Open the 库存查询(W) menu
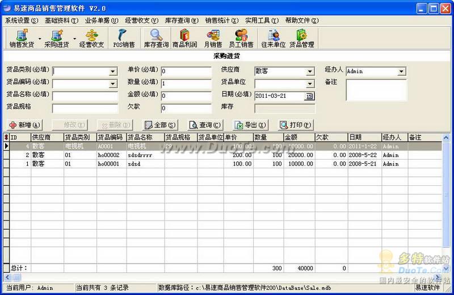454x295 pixels. (182, 20)
